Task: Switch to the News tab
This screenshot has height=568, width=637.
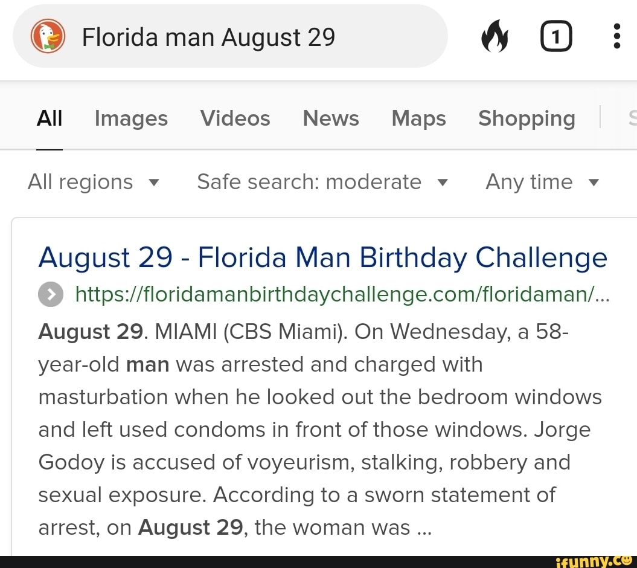Action: pyautogui.click(x=330, y=119)
